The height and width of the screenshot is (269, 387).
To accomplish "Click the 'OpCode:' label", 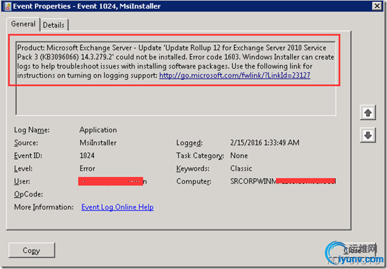I will [x=28, y=195].
